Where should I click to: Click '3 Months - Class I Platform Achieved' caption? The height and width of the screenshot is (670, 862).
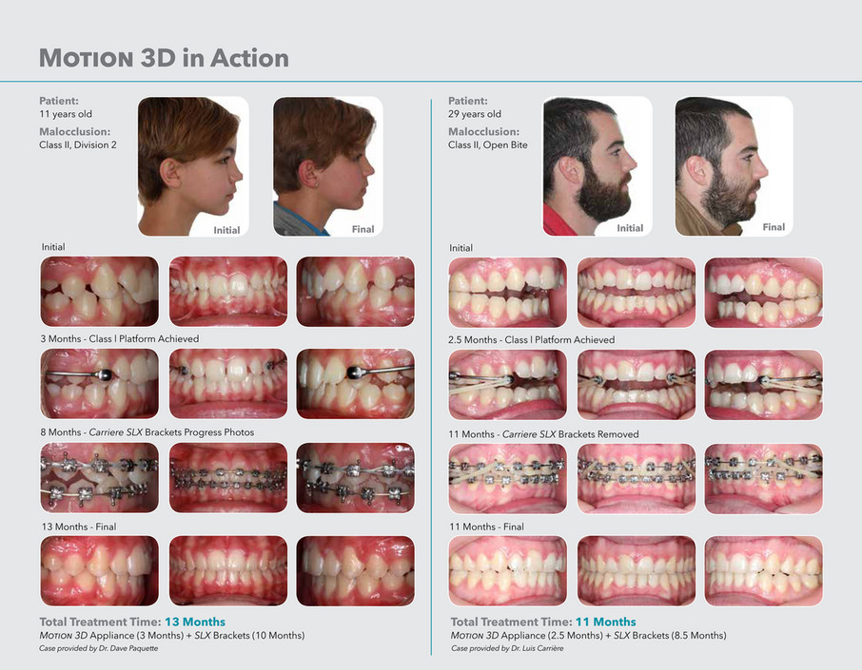click(x=120, y=339)
